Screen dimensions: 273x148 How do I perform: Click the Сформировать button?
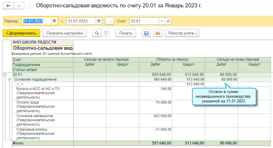point(21,33)
